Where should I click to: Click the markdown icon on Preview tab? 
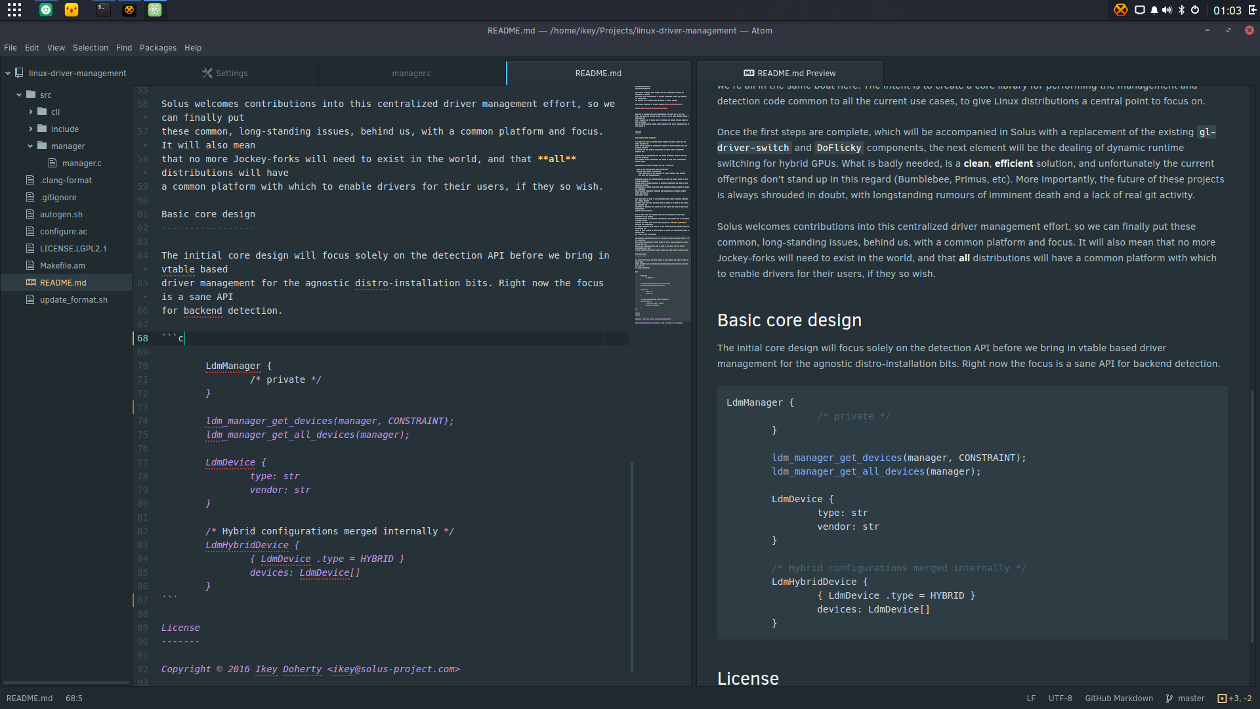(749, 73)
